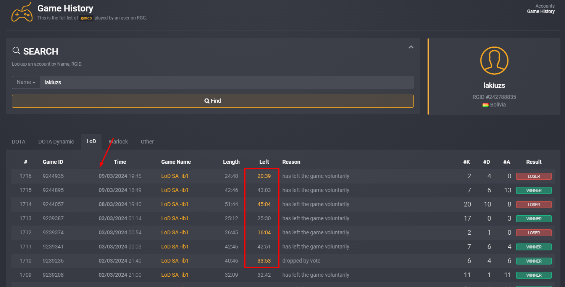Viewport: 565px width, 287px height.
Task: Click Game ID 9244935 cell
Action: tap(53, 176)
